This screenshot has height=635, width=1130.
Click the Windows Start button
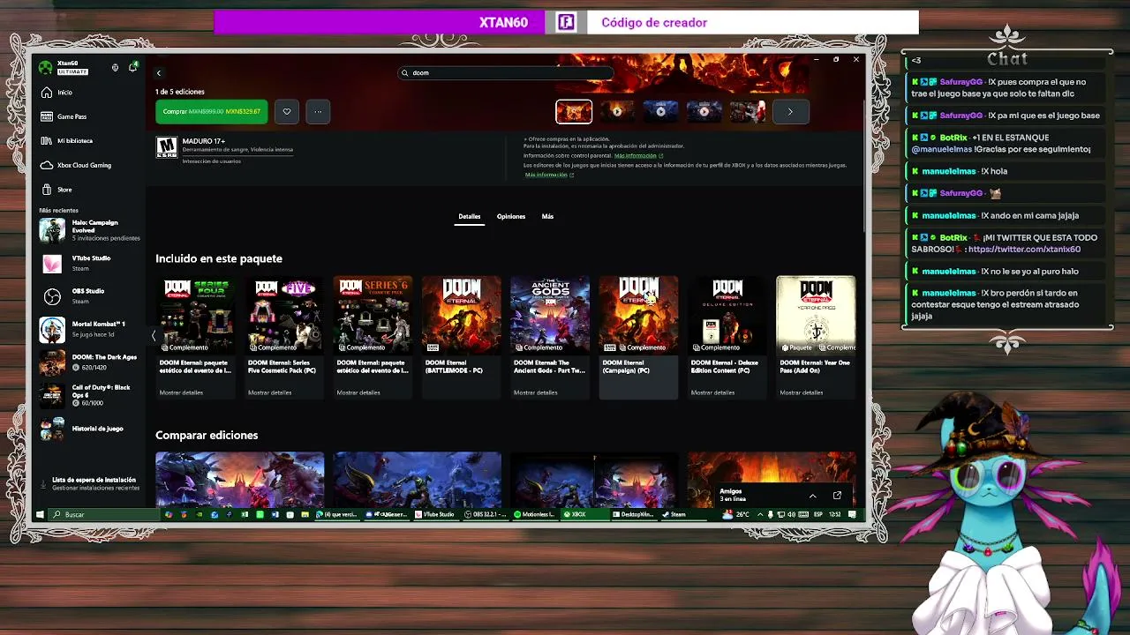40,514
